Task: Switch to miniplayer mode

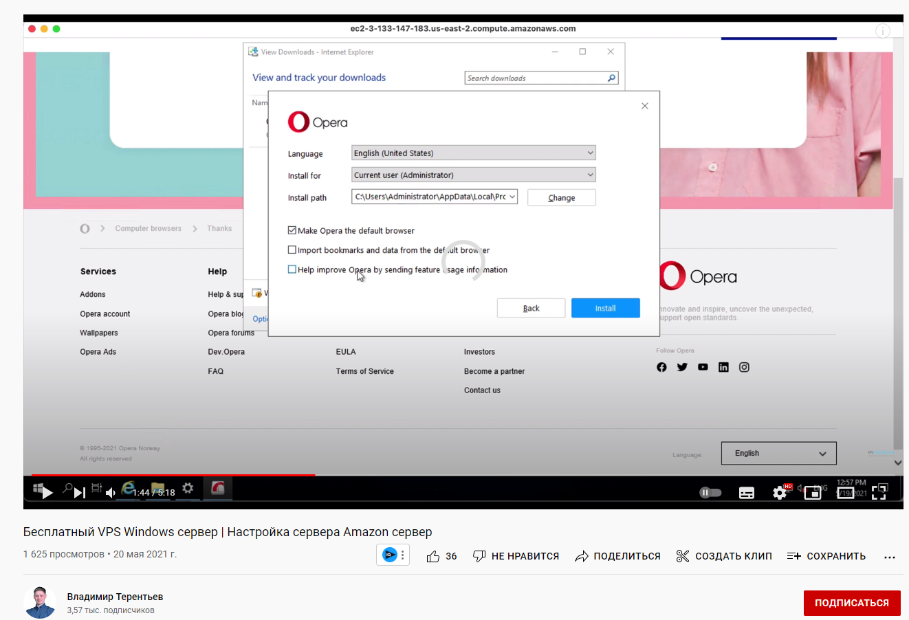Action: pyautogui.click(x=813, y=493)
